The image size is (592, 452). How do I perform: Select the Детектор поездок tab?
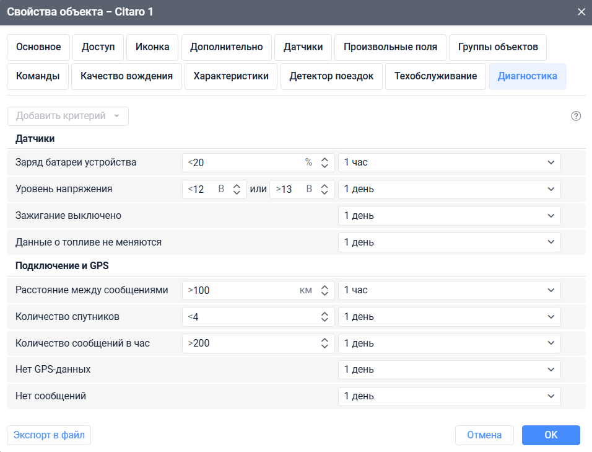331,76
